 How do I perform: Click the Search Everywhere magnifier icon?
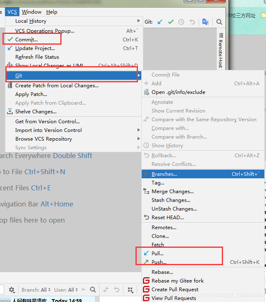[219, 22]
